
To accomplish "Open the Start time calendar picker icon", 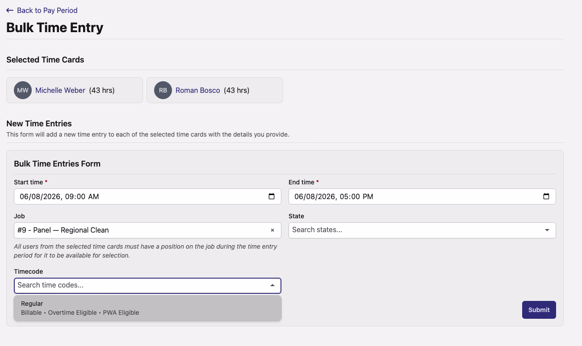I will coord(272,196).
